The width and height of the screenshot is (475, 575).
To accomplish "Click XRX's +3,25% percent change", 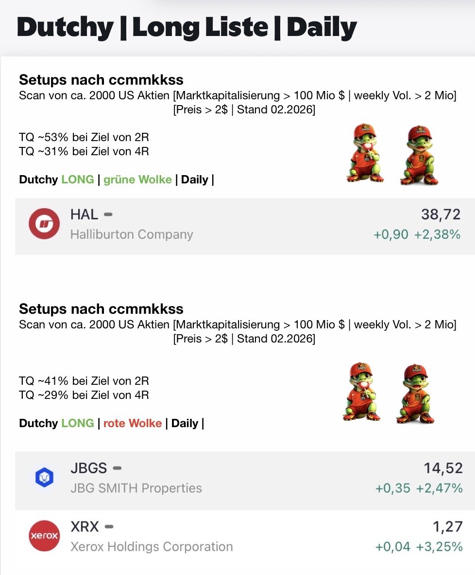I will (439, 547).
